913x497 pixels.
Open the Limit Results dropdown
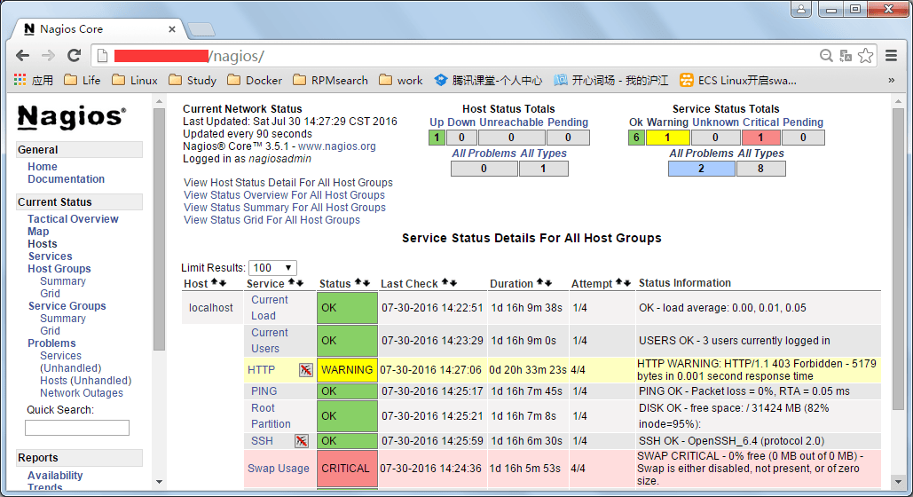click(272, 268)
